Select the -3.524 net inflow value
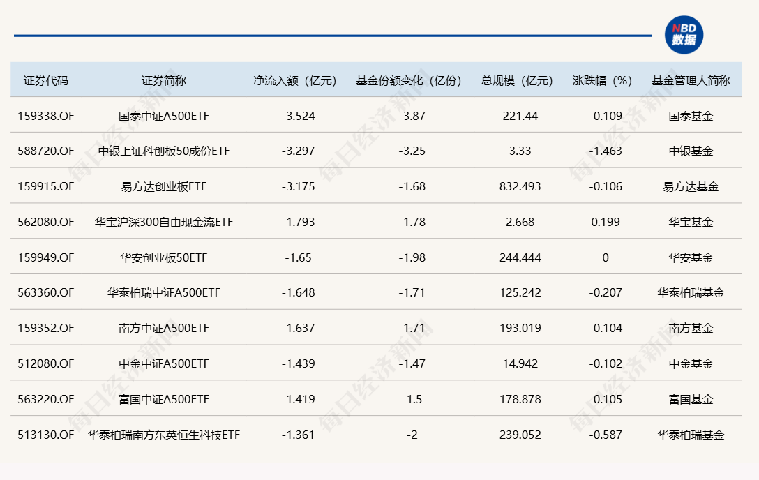Viewport: 759px width, 480px height. [x=298, y=116]
